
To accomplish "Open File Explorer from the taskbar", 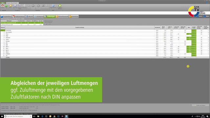I will click(38, 116).
